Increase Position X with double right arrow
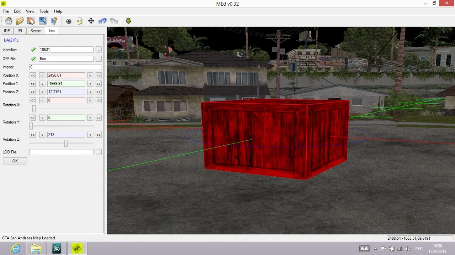This screenshot has width=455, height=255. [98, 75]
